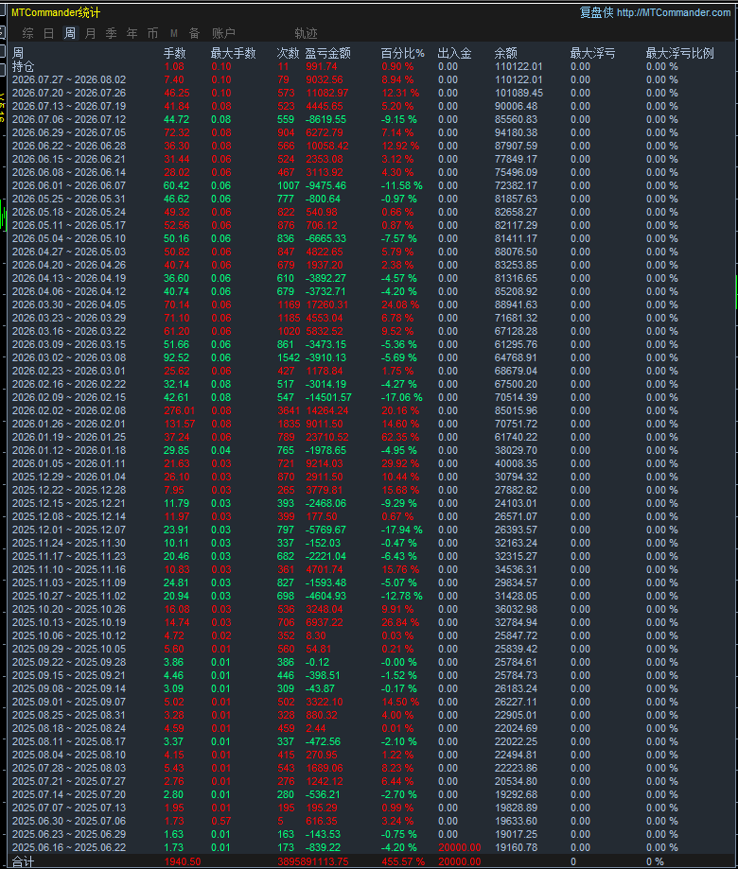
Task: Select week 2025.10.13 ~ 2025.10.19
Action: [69, 622]
